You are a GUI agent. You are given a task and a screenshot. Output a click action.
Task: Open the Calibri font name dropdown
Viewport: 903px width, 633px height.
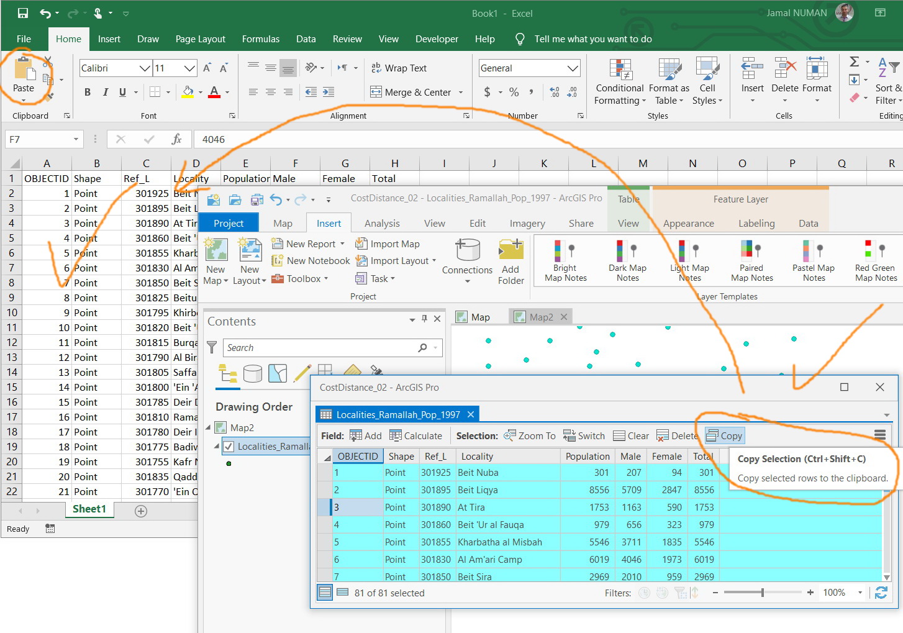click(x=144, y=68)
